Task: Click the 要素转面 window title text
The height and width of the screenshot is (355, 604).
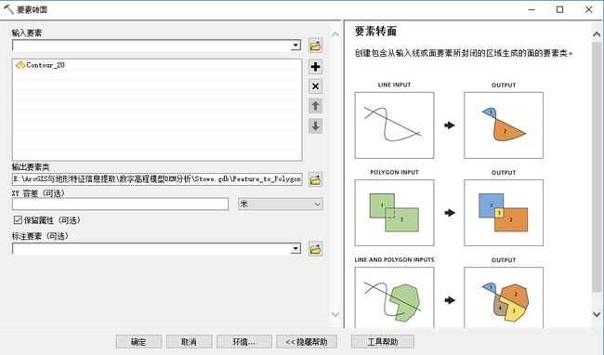Action: pos(32,9)
